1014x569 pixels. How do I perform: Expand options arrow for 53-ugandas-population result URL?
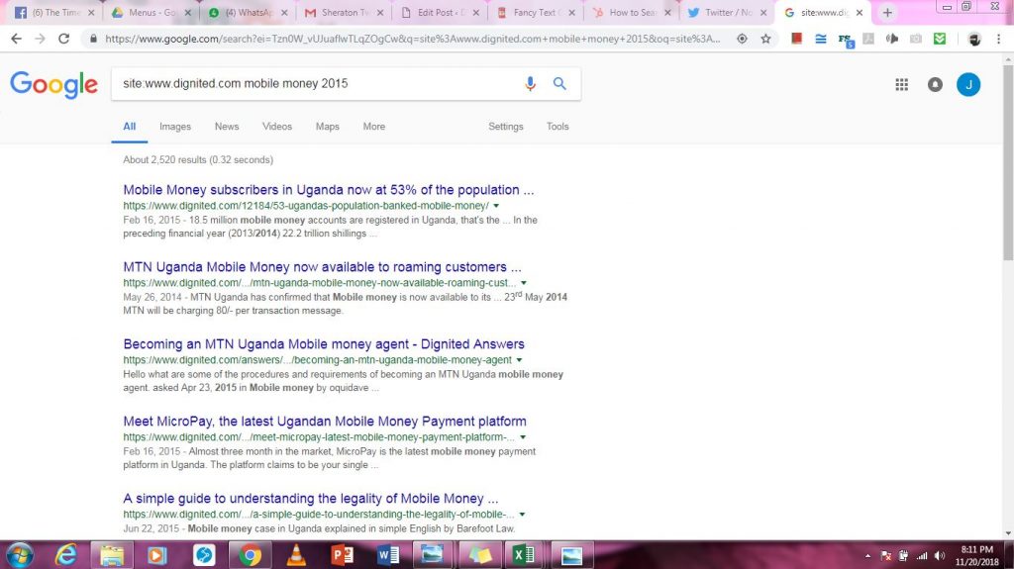click(x=496, y=206)
